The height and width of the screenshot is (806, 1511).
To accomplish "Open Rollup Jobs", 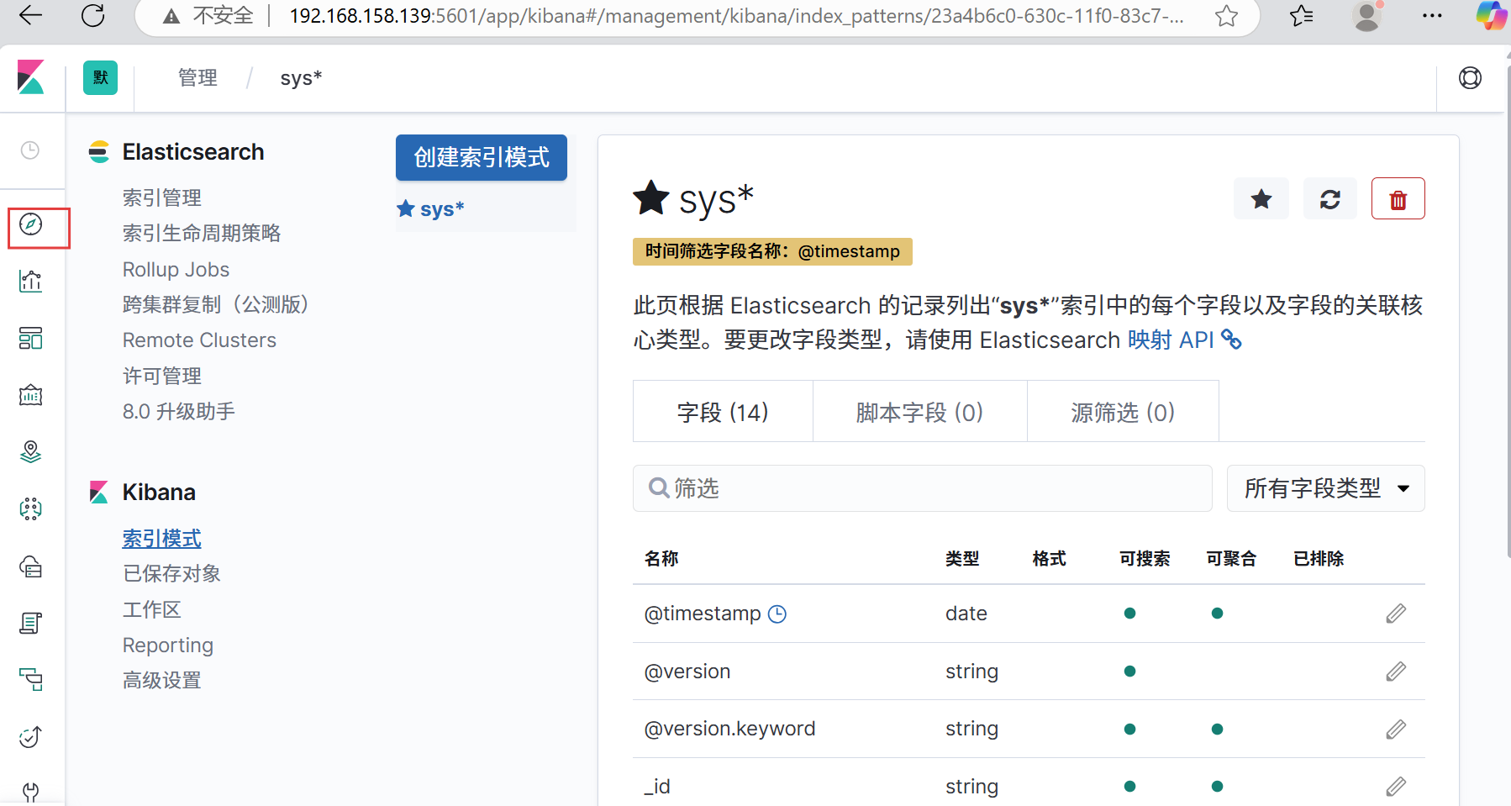I will coord(176,269).
